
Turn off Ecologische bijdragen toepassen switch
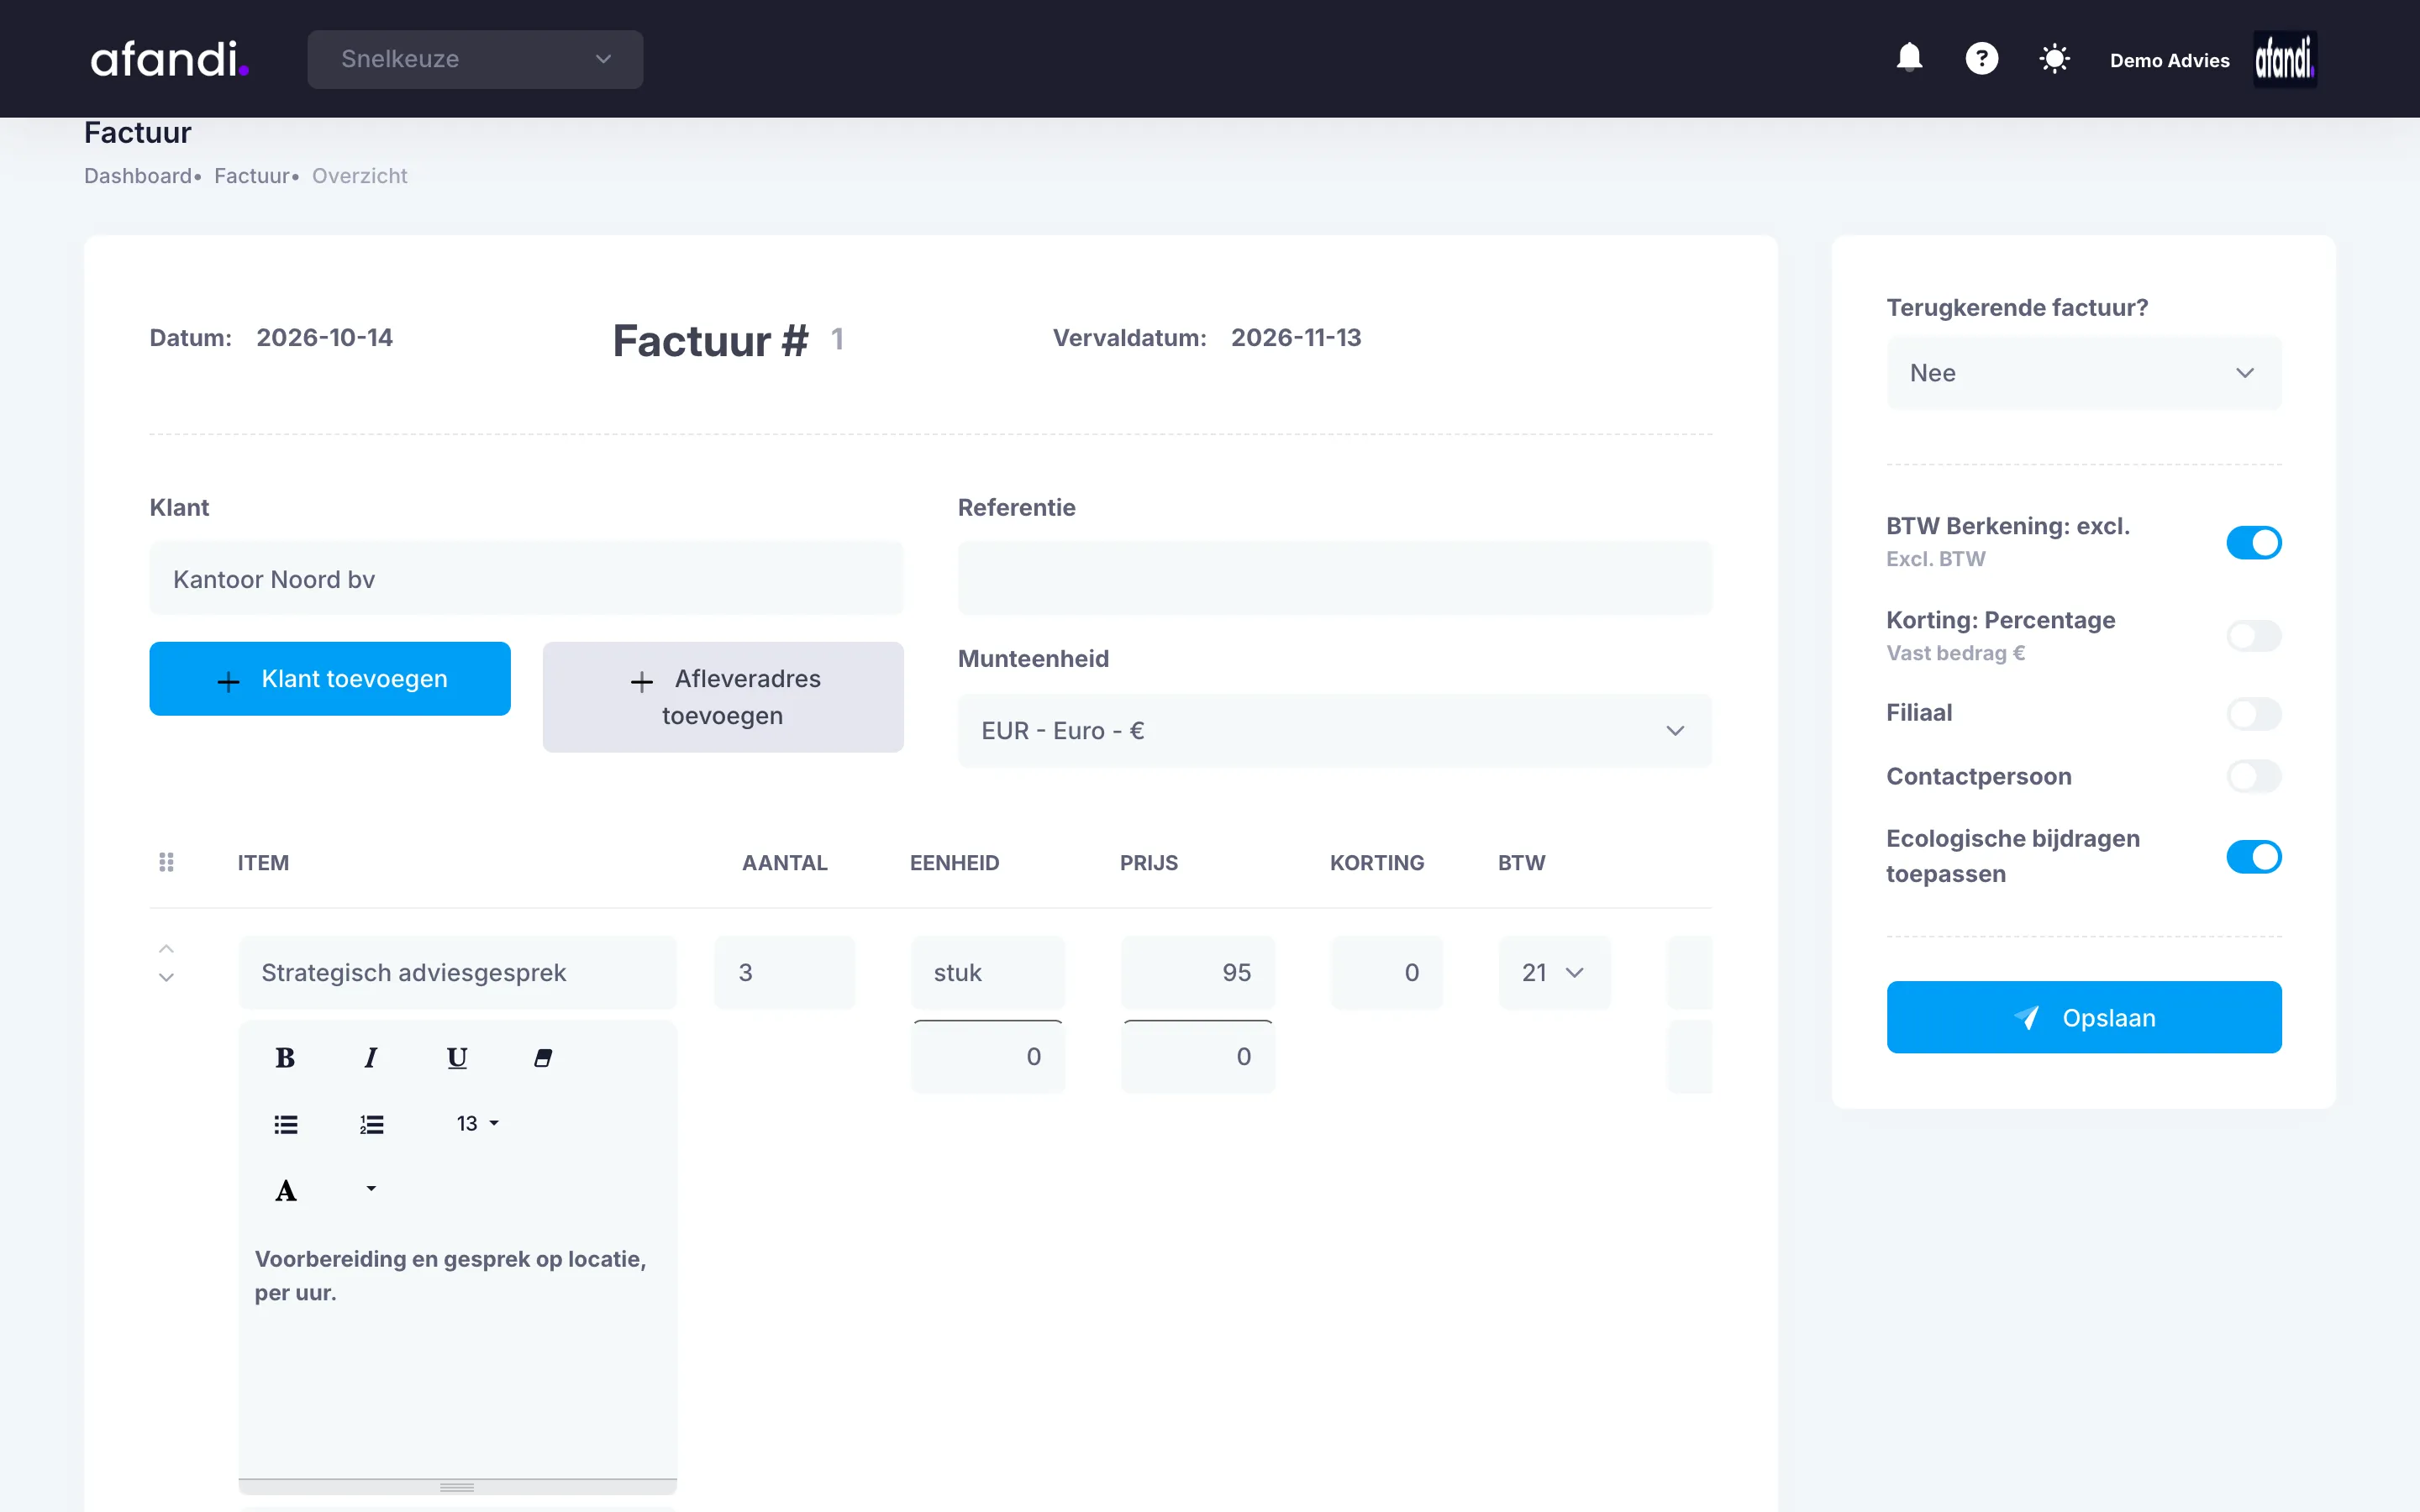pyautogui.click(x=2253, y=856)
